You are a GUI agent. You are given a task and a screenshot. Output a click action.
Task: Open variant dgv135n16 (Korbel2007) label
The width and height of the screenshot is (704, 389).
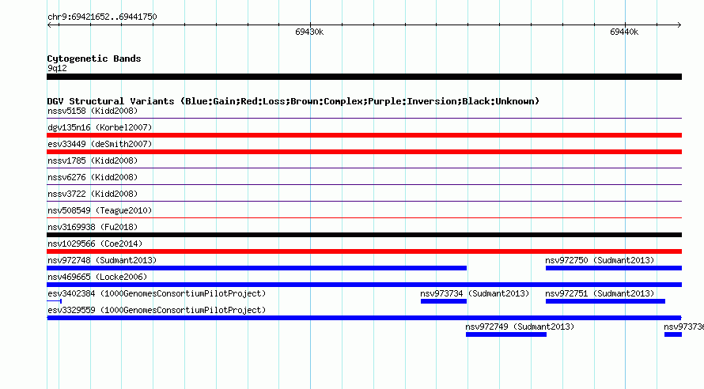click(x=100, y=127)
